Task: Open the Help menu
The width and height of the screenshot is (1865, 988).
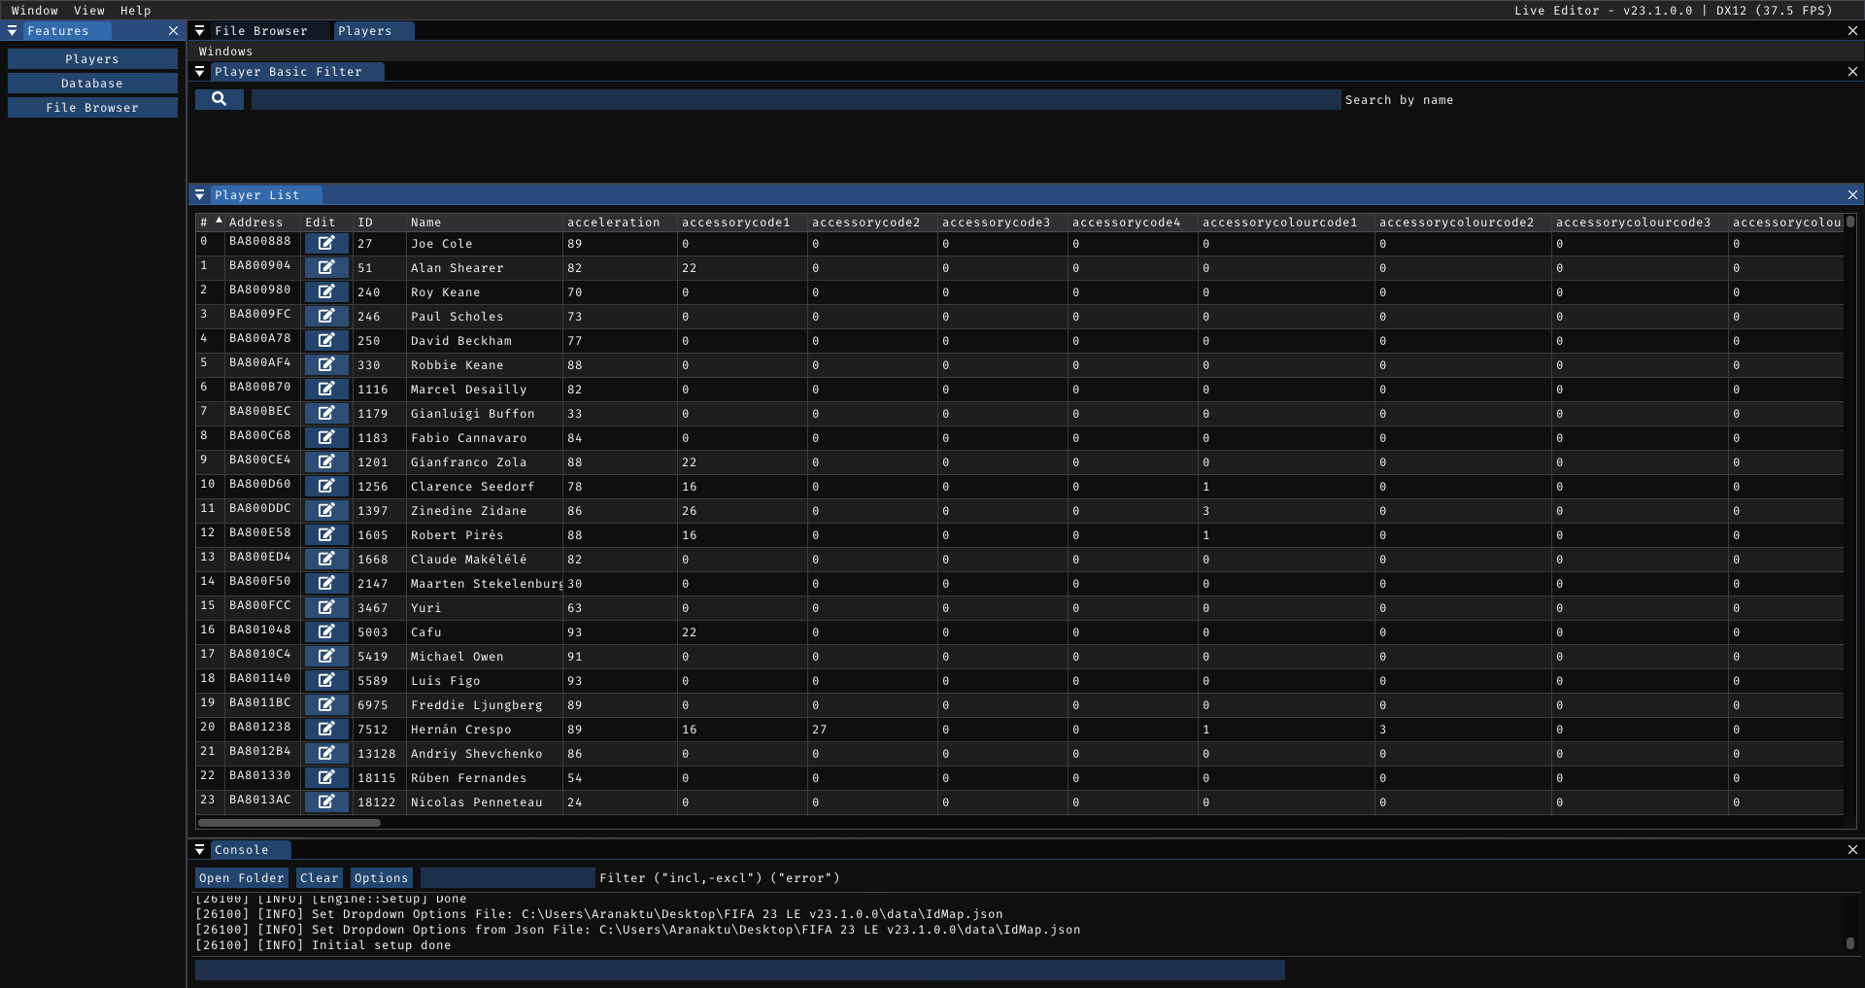Action: click(136, 11)
